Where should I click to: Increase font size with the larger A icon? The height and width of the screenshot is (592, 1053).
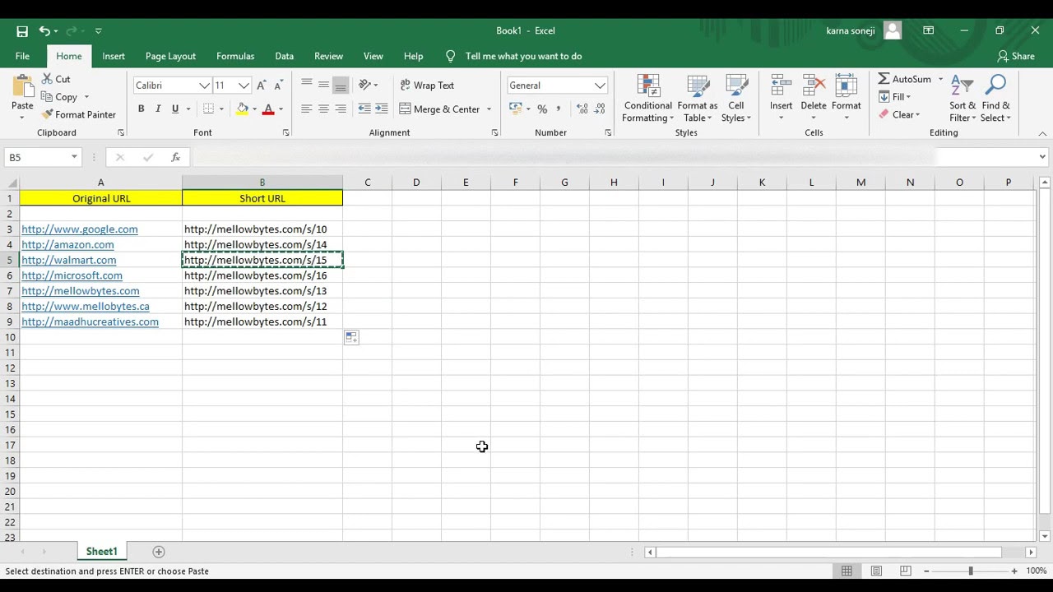click(x=262, y=86)
